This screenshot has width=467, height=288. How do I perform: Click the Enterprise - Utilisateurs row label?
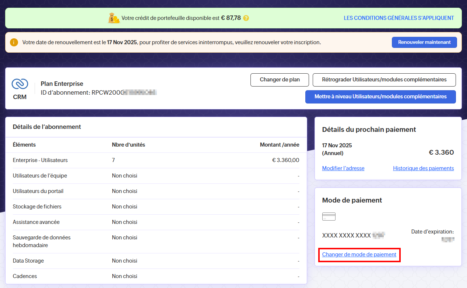click(x=40, y=160)
